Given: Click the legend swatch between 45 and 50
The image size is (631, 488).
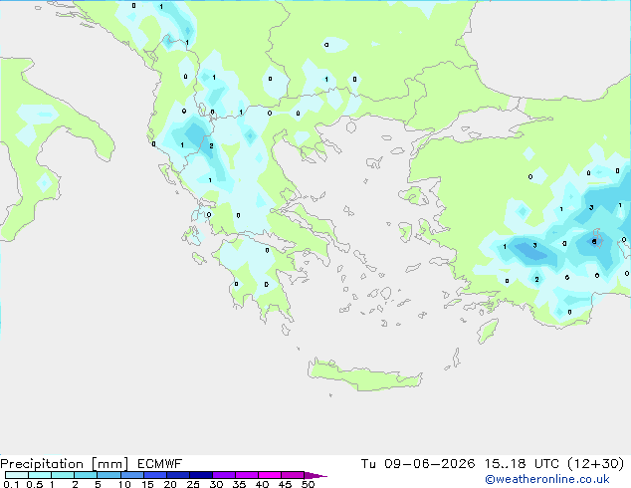Looking at the screenshot, I should (x=293, y=475).
